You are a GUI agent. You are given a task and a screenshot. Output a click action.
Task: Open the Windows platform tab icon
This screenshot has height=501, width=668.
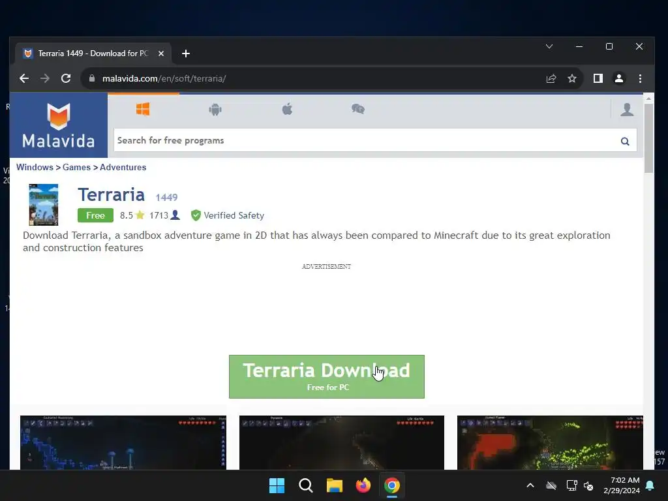tap(143, 109)
